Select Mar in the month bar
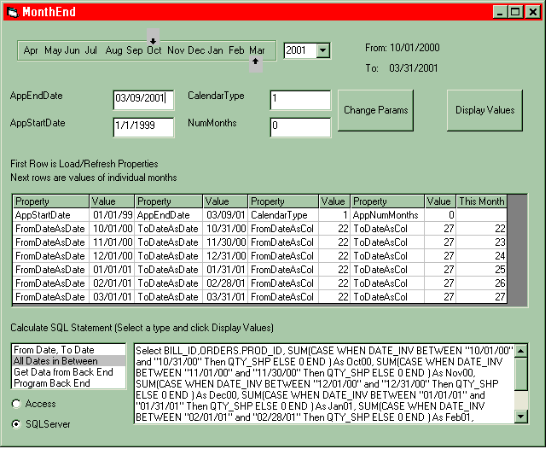Image resolution: width=551 pixels, height=449 pixels. 257,50
